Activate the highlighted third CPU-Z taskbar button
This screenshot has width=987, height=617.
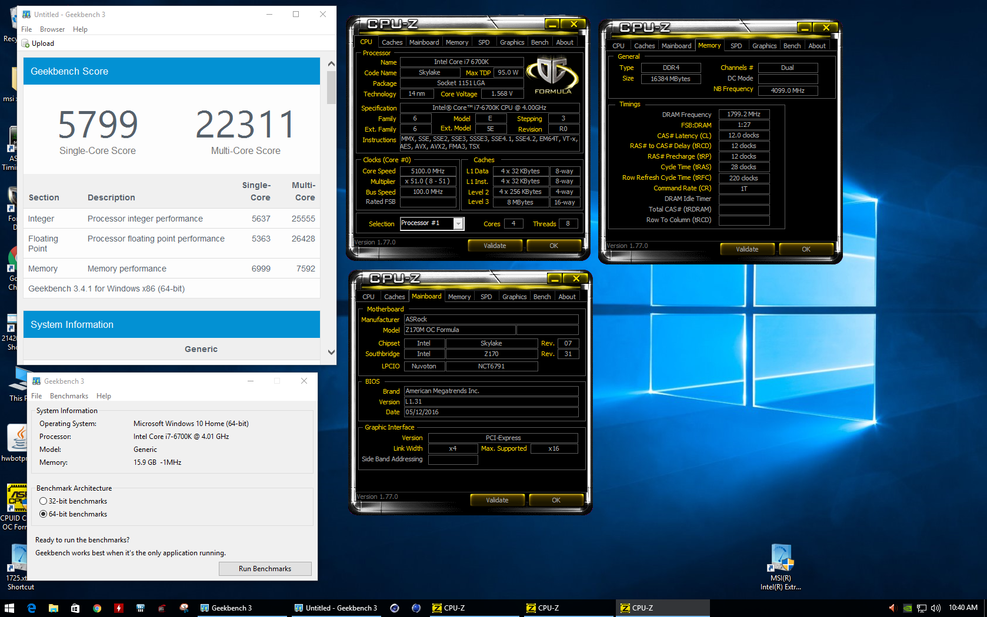(x=663, y=608)
